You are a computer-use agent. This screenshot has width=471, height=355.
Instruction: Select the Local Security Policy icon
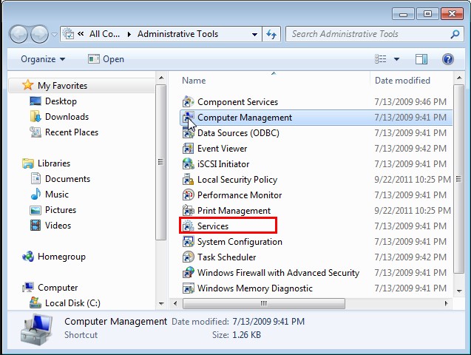pyautogui.click(x=189, y=180)
